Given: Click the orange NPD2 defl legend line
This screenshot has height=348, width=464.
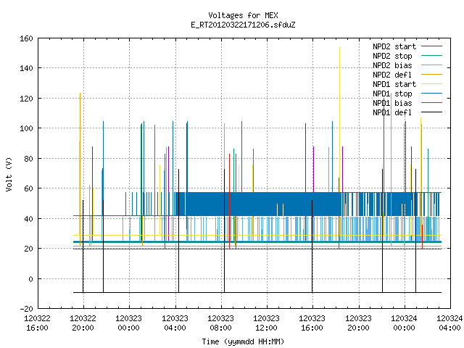Looking at the screenshot, I should [x=431, y=74].
